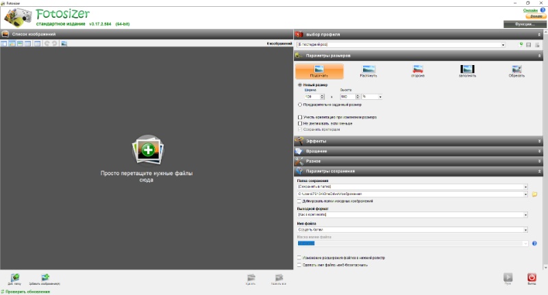This screenshot has width=548, height=295.
Task: Click the Пуск (start) play icon
Action: coord(508,279)
